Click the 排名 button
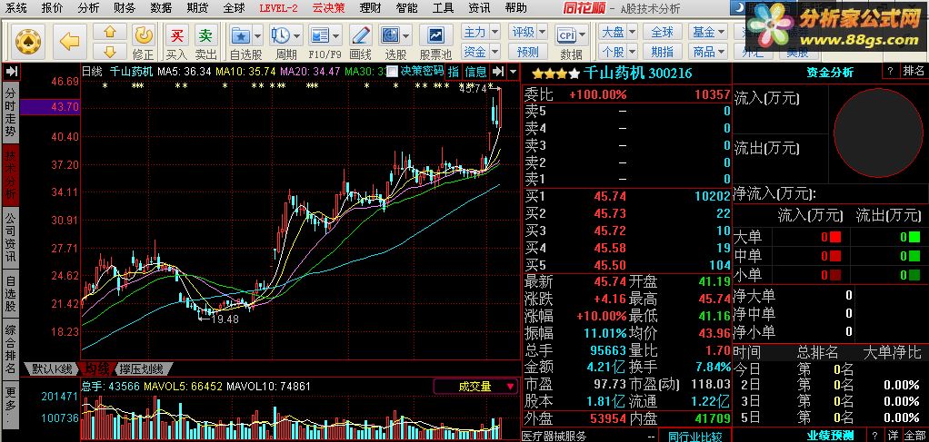The width and height of the screenshot is (929, 442). [x=913, y=72]
